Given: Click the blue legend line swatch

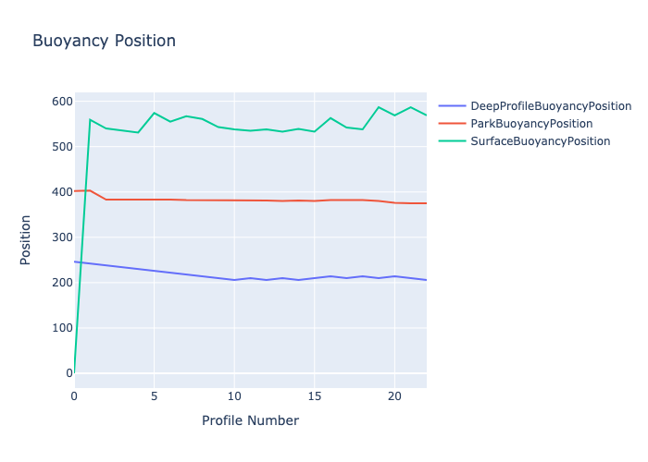Looking at the screenshot, I should coord(452,106).
